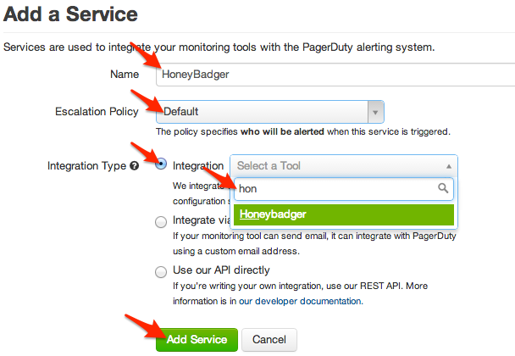The height and width of the screenshot is (356, 515).
Task: Click the Name field label
Action: (x=125, y=75)
